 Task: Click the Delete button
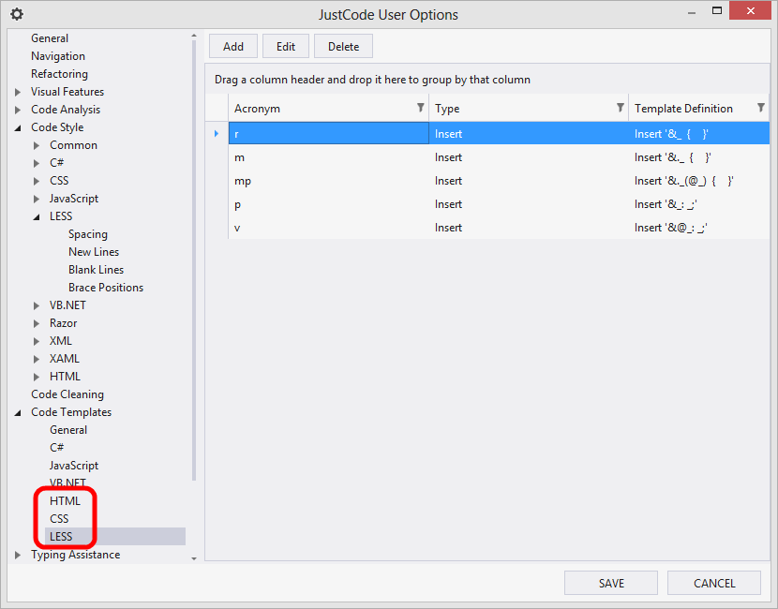point(343,46)
